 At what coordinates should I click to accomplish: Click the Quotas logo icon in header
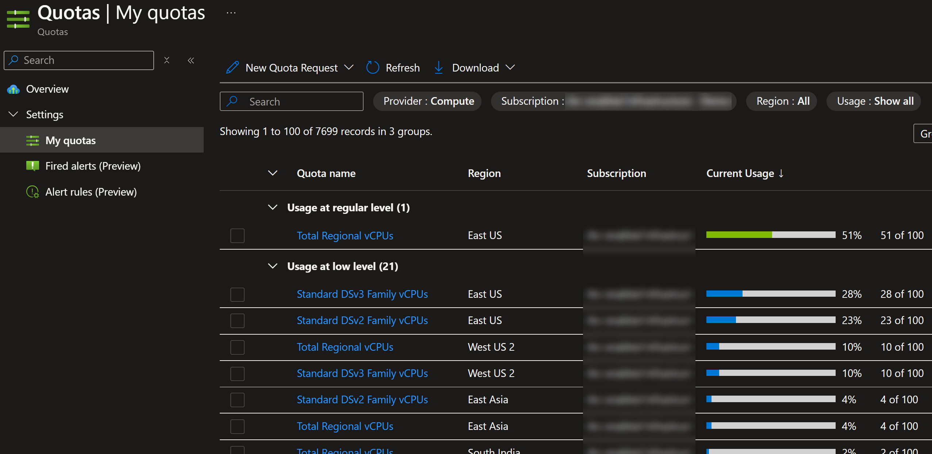pos(18,19)
